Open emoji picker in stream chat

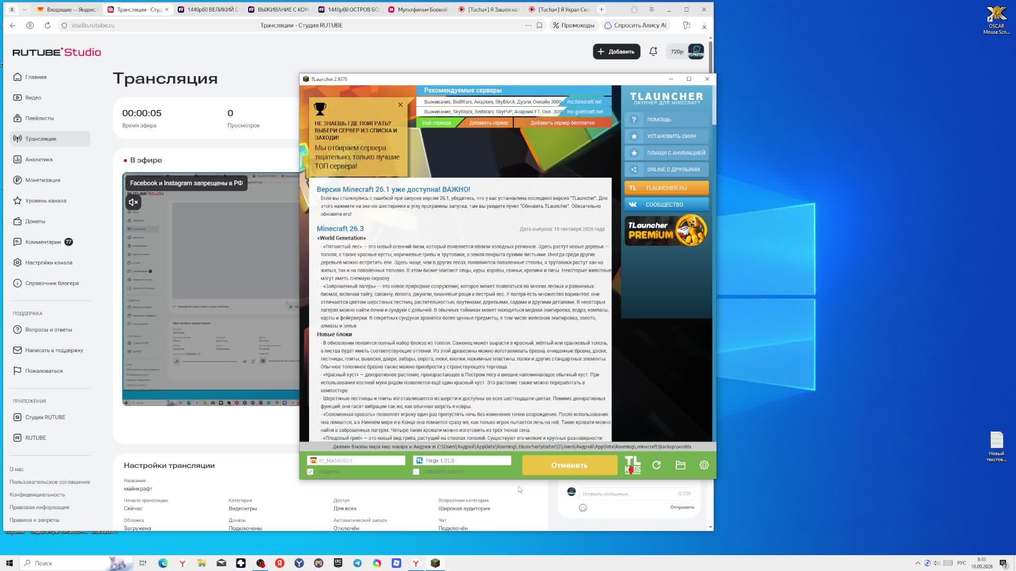tap(583, 508)
